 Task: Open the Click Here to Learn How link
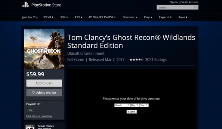[39, 116]
